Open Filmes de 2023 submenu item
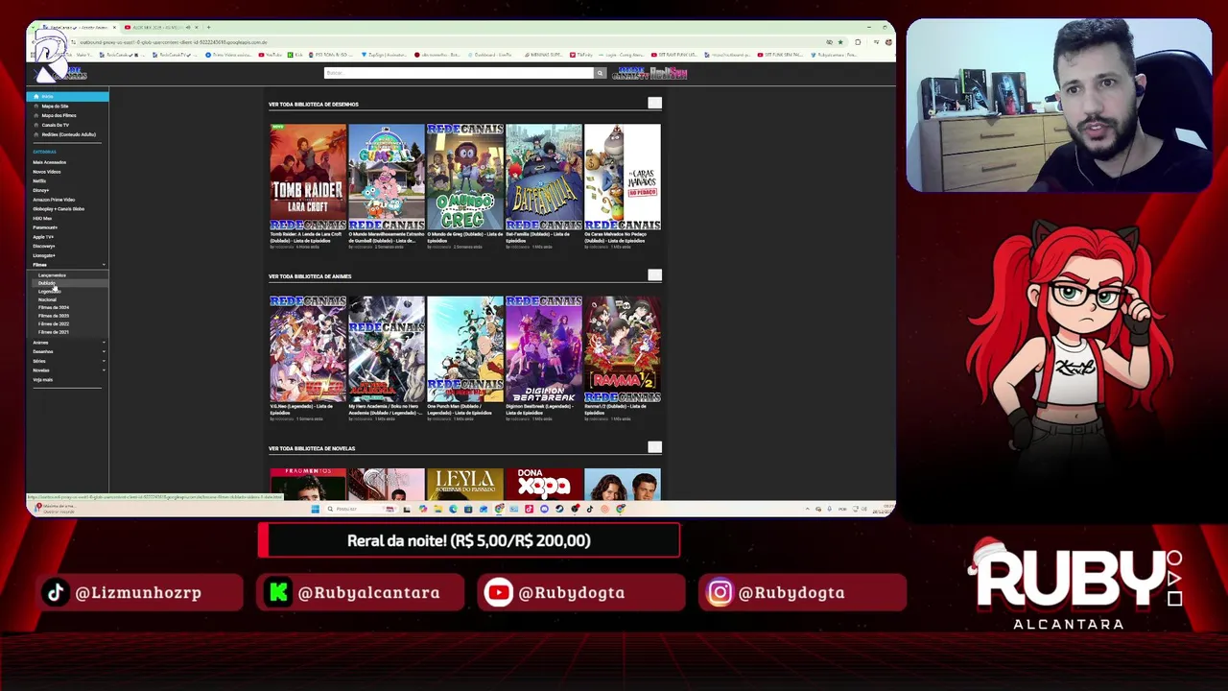1228x691 pixels. point(54,316)
